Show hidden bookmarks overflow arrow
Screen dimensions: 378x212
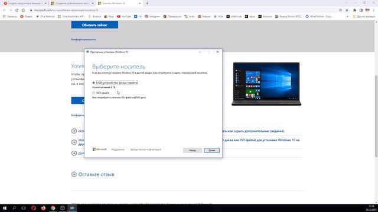click(x=347, y=16)
